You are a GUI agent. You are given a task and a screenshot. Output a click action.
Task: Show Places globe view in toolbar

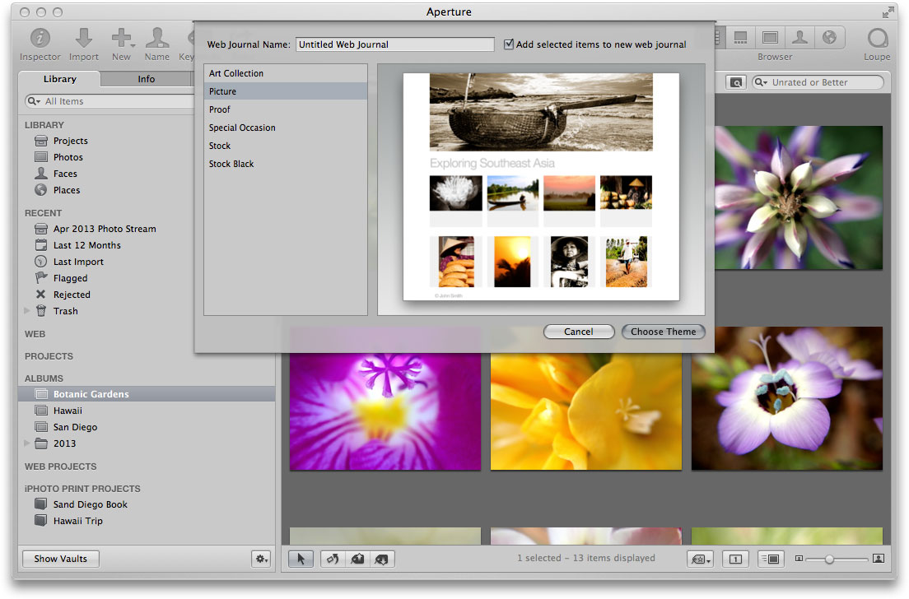829,37
